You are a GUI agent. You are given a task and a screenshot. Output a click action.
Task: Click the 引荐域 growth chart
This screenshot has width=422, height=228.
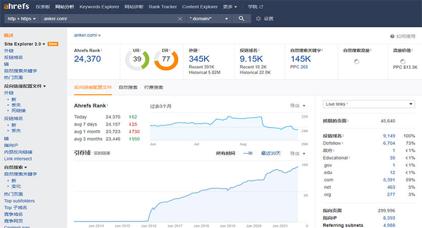tap(186, 193)
